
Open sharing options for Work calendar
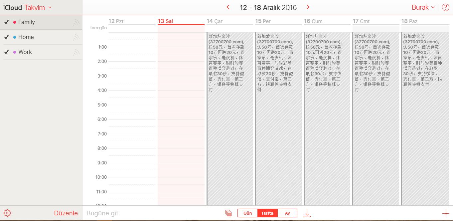tap(76, 52)
